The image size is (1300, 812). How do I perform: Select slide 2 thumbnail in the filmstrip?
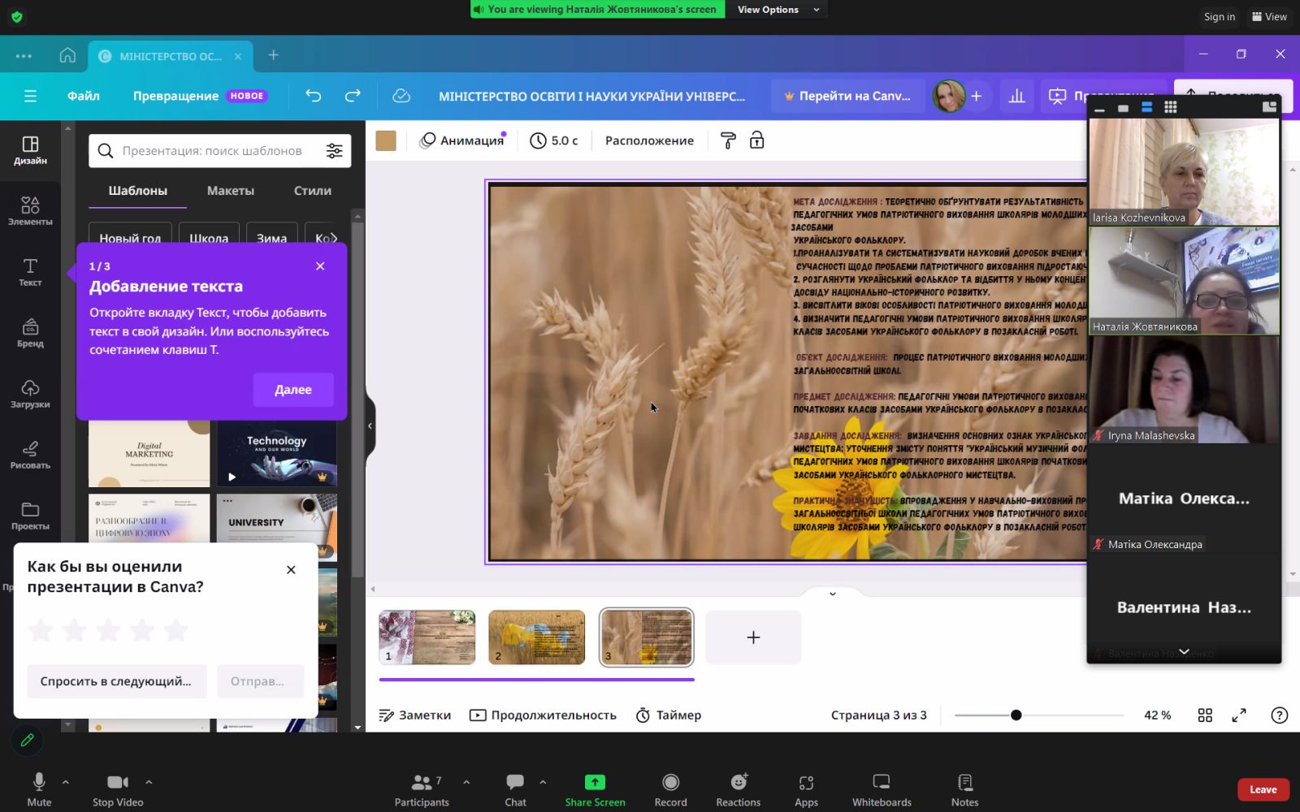coord(537,637)
